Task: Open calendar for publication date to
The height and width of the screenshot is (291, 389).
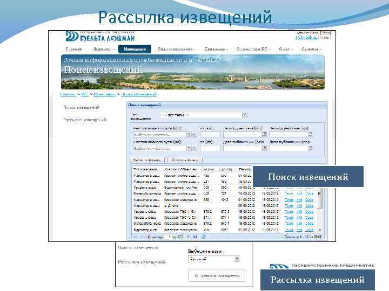Action: pyautogui.click(x=310, y=148)
